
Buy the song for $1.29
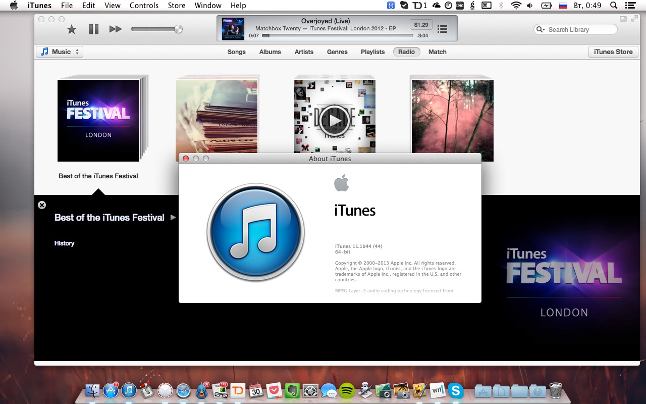point(421,25)
